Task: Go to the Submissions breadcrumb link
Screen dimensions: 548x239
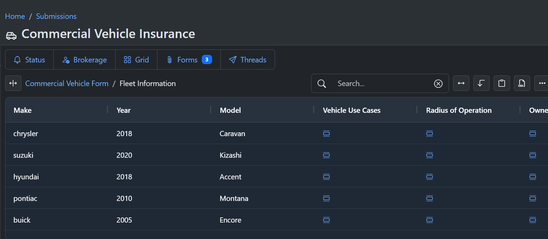Action: point(56,16)
